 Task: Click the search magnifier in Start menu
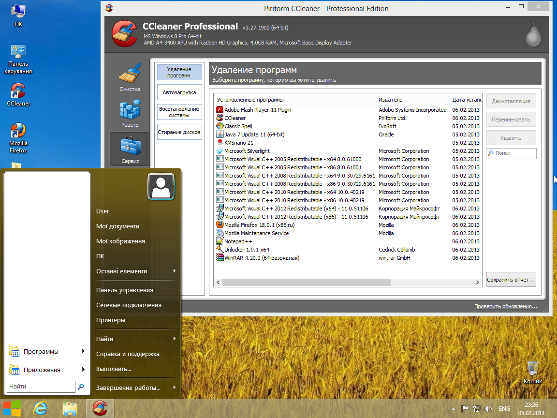click(x=81, y=387)
